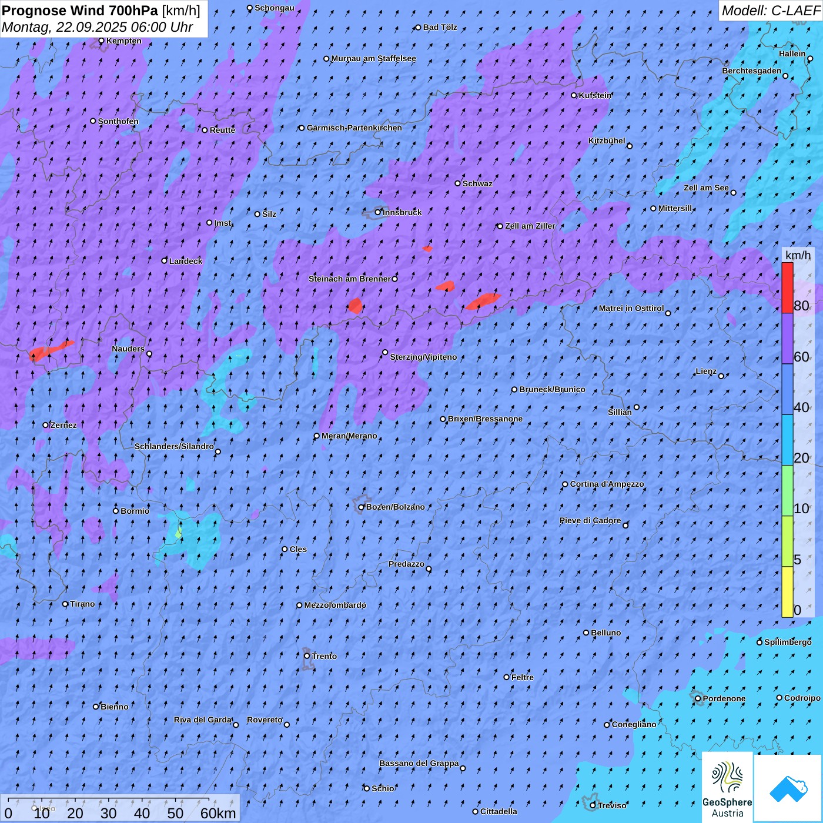Click the "60km" scale bar label
Viewport: 823px width, 823px height.
(x=218, y=813)
